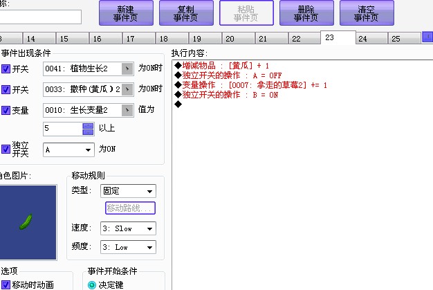Open the self switch A dropdown
433x290 pixels.
coord(68,149)
